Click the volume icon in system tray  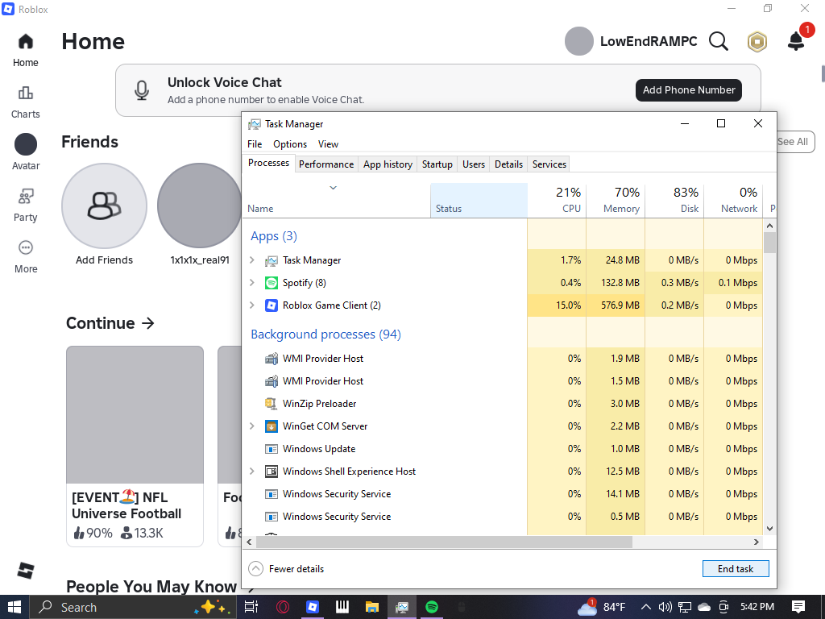tap(665, 607)
